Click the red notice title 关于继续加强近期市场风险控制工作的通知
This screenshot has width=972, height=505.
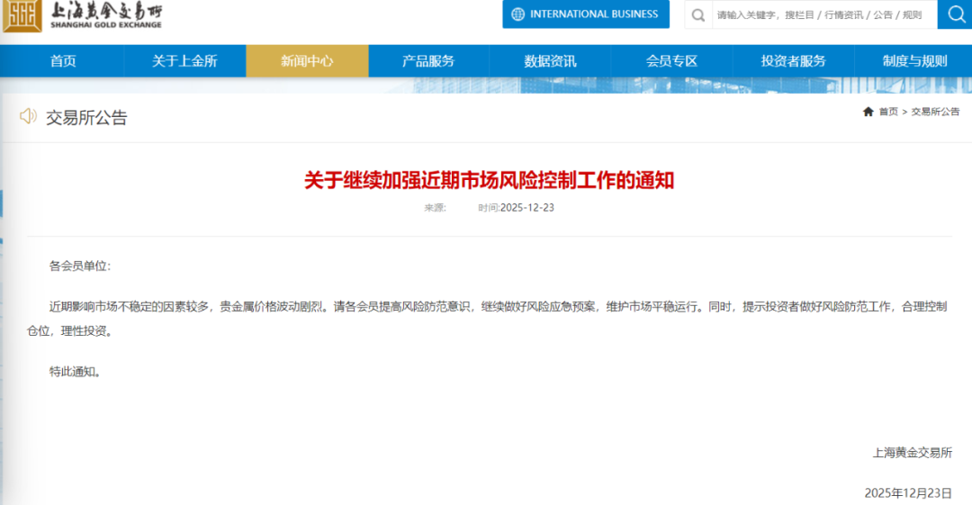489,181
